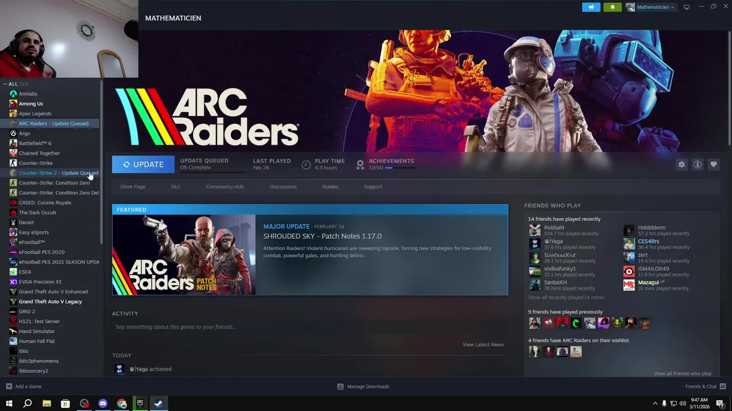Click CES4Rrs friend name
This screenshot has height=411, width=732.
649,241
